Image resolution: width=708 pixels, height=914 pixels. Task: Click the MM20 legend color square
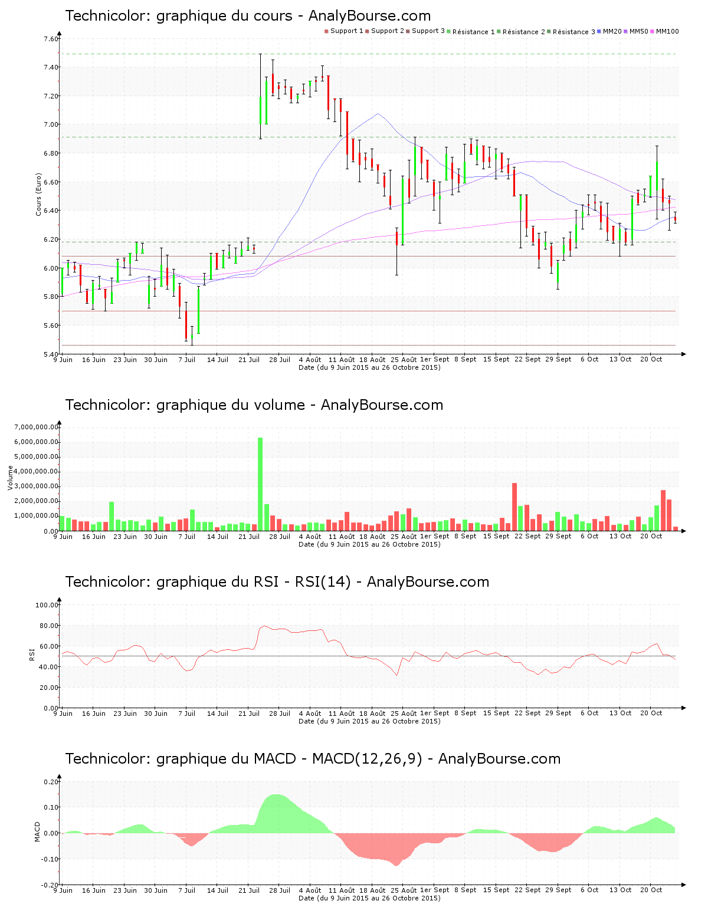pyautogui.click(x=599, y=31)
